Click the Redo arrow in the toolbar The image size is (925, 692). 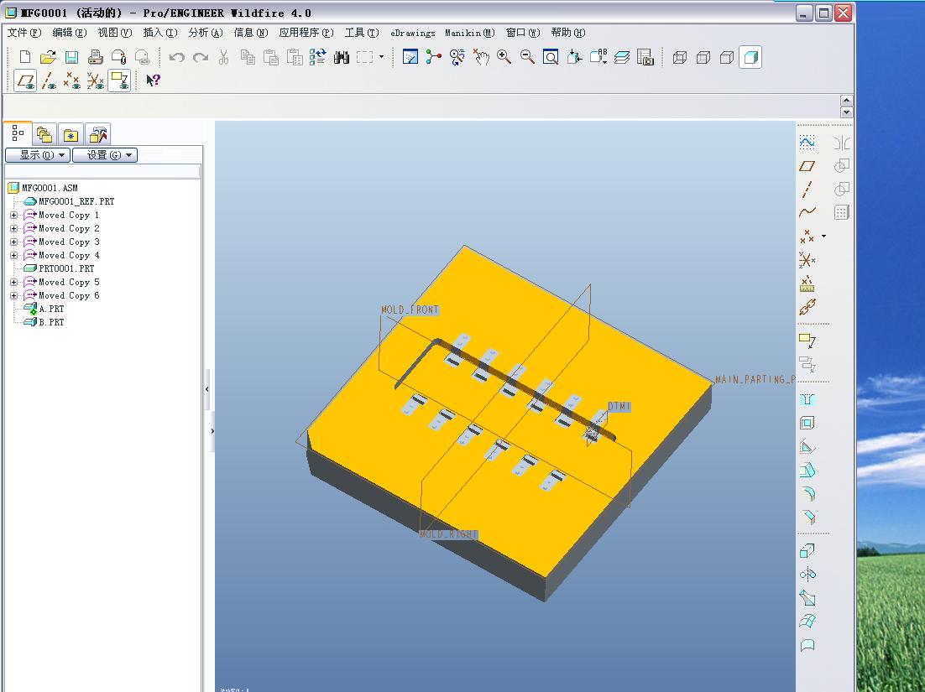click(x=201, y=57)
